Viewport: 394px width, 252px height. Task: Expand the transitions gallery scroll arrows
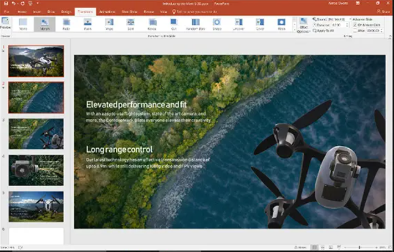pos(295,24)
